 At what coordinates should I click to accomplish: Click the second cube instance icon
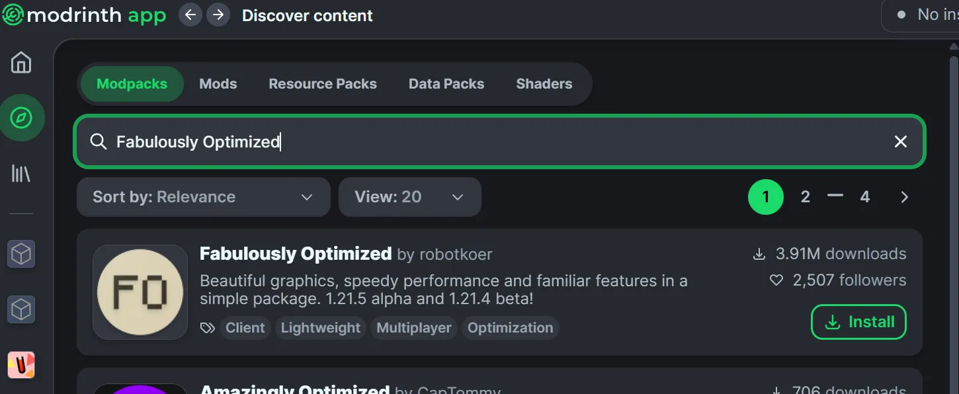pyautogui.click(x=21, y=309)
